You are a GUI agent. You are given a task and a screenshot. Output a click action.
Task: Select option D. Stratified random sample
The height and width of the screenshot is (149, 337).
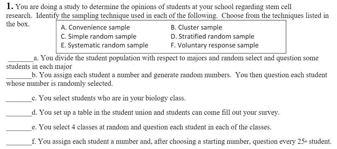click(x=212, y=37)
